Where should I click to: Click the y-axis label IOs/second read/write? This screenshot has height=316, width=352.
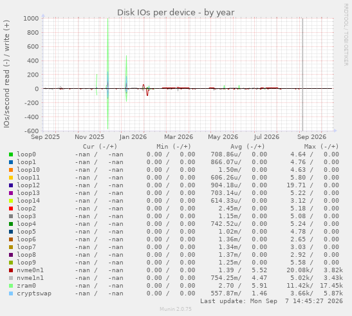pyautogui.click(x=6, y=74)
